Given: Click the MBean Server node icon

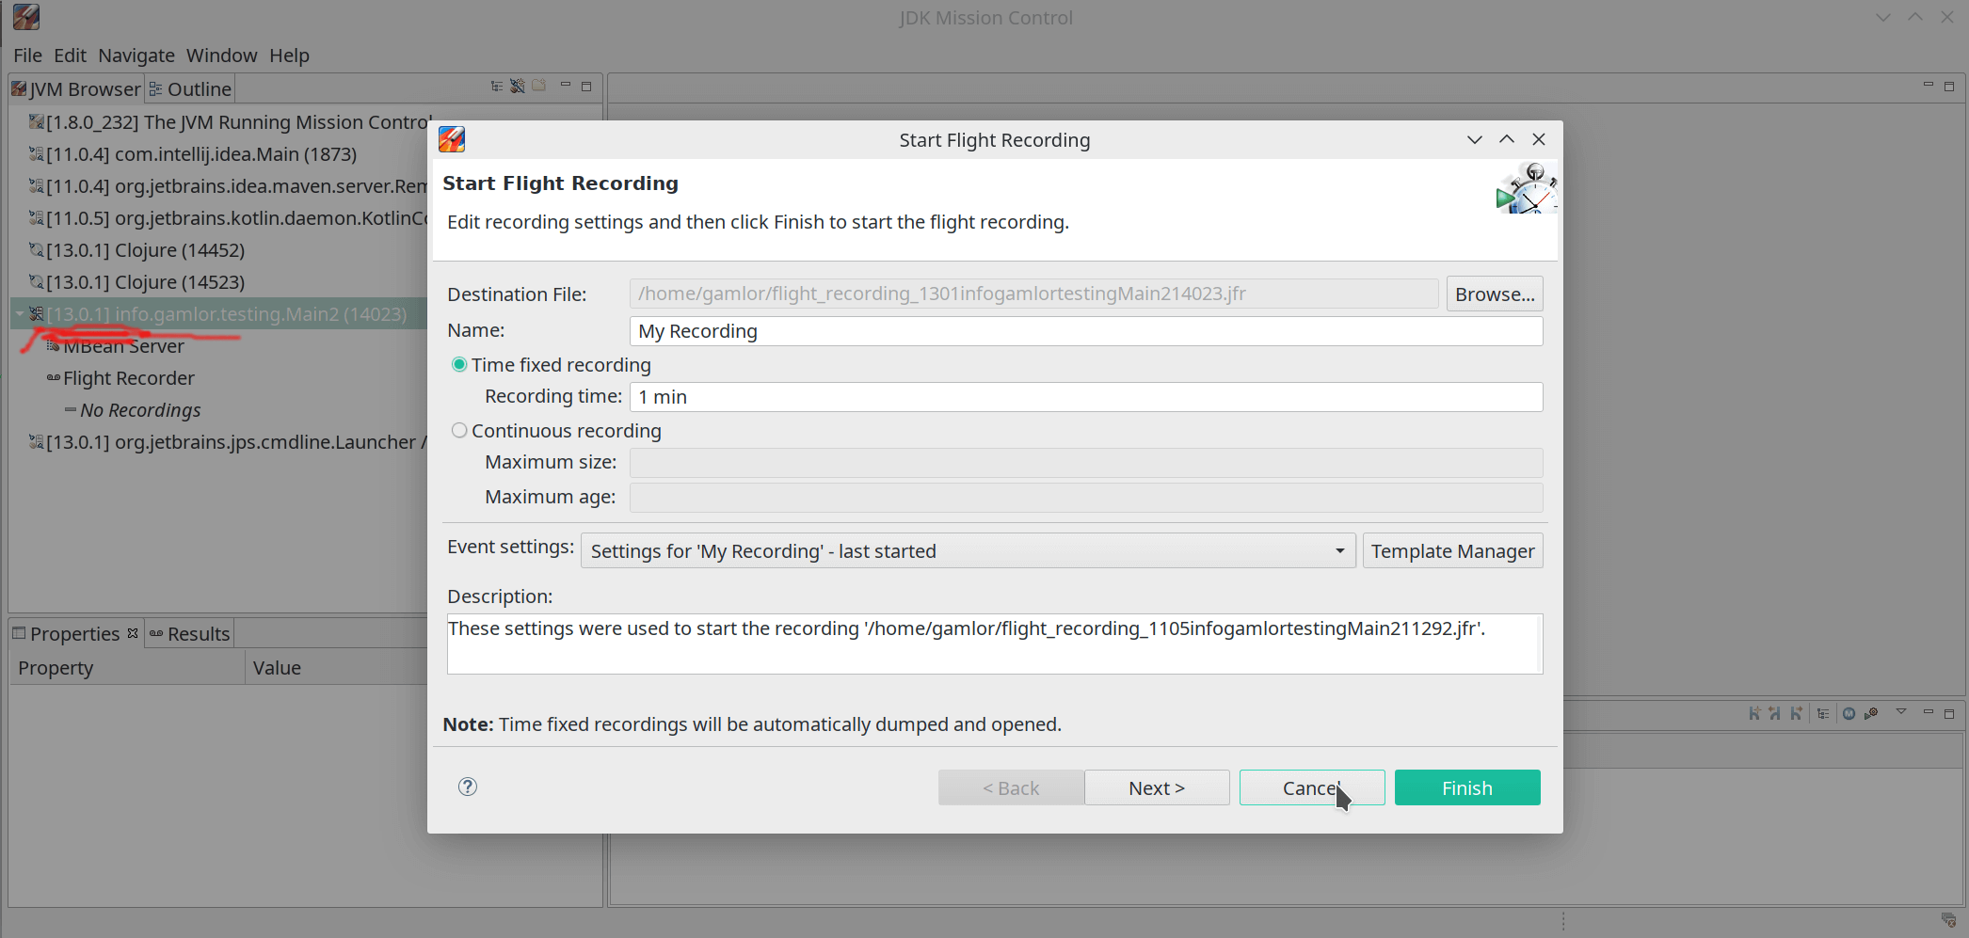Looking at the screenshot, I should [x=54, y=346].
